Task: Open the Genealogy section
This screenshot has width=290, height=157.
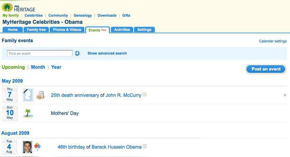Action: (x=83, y=16)
